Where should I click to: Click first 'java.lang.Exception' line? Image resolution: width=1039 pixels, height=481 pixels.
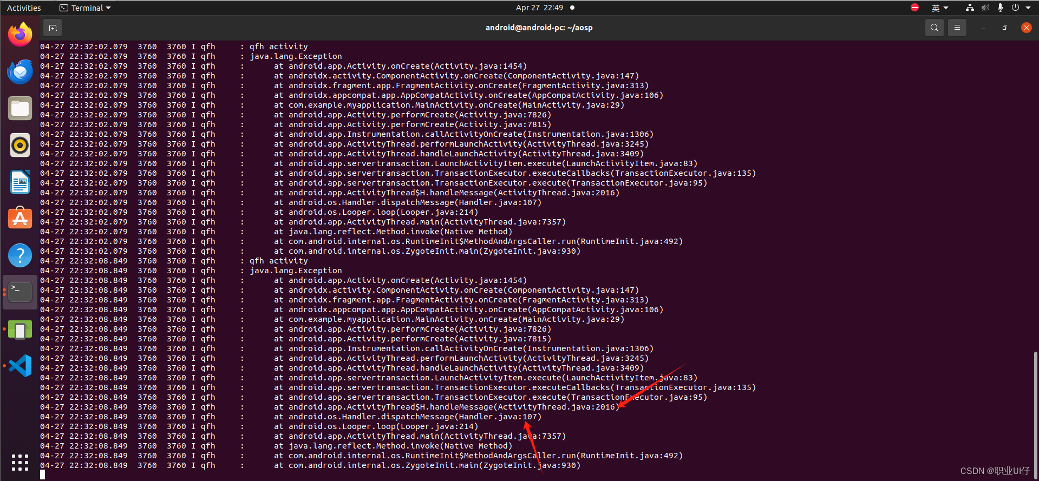click(296, 56)
